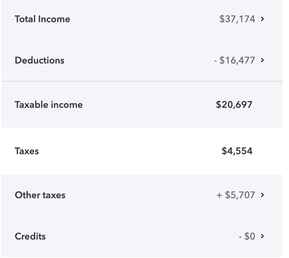Select the $0 credits amount

(x=250, y=236)
